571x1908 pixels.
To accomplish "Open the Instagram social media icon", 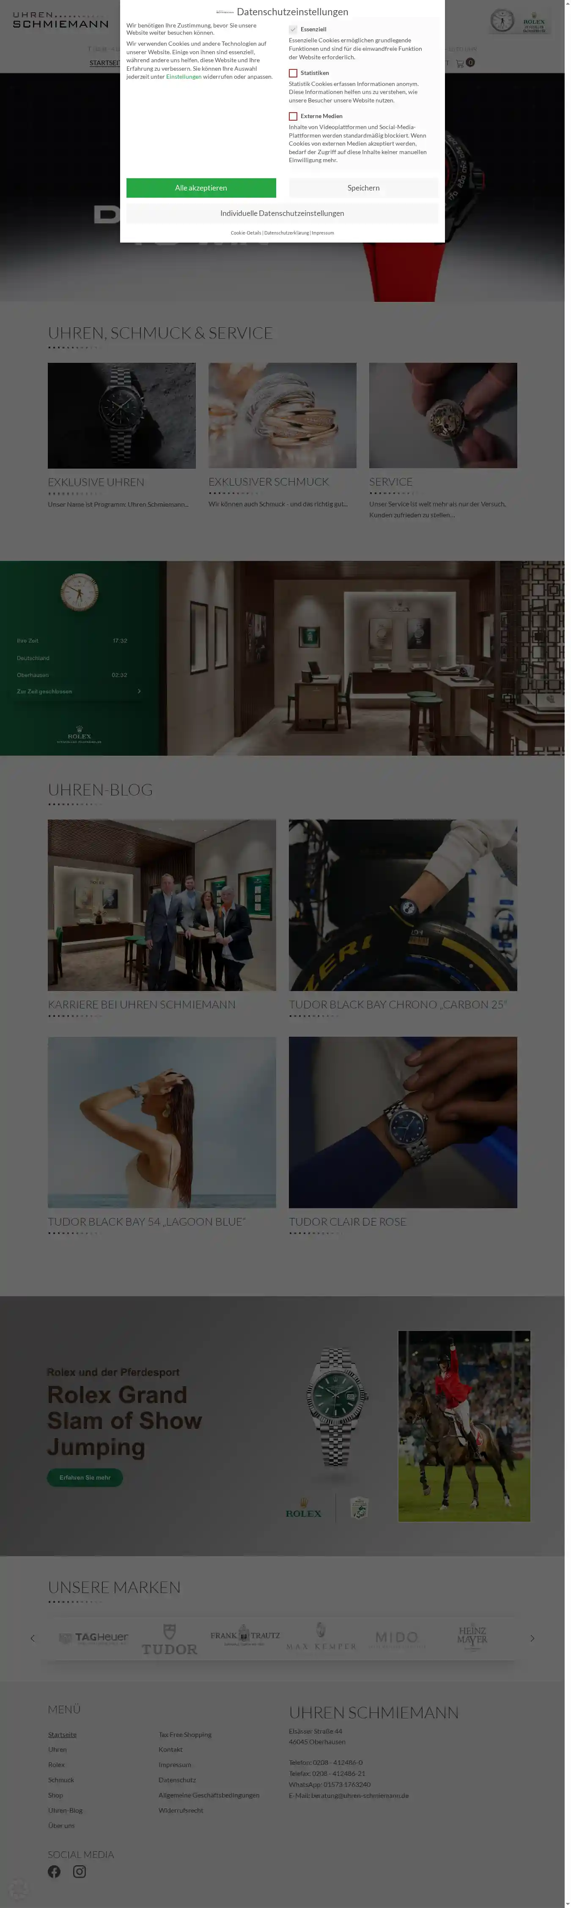I will coord(79,1872).
